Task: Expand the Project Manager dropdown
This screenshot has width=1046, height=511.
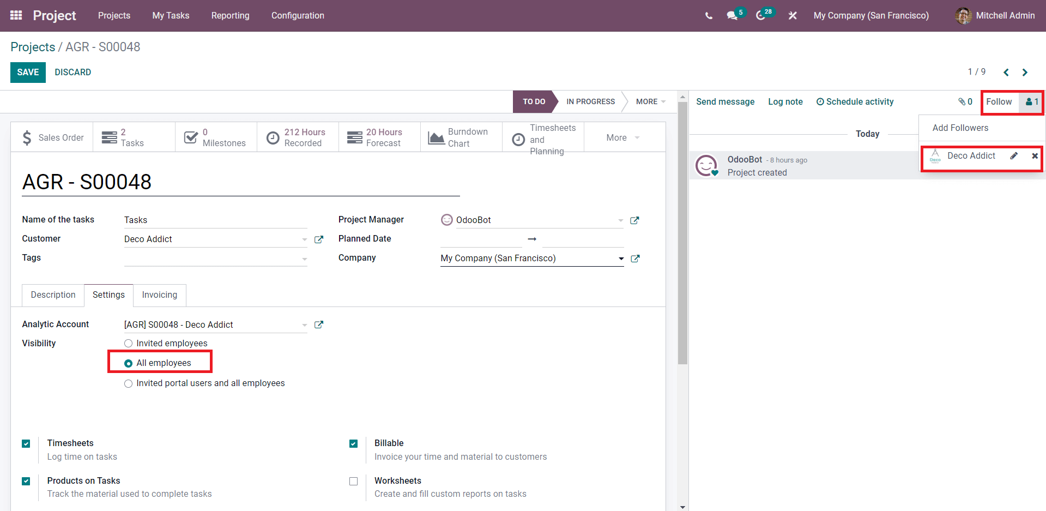Action: pyautogui.click(x=620, y=220)
